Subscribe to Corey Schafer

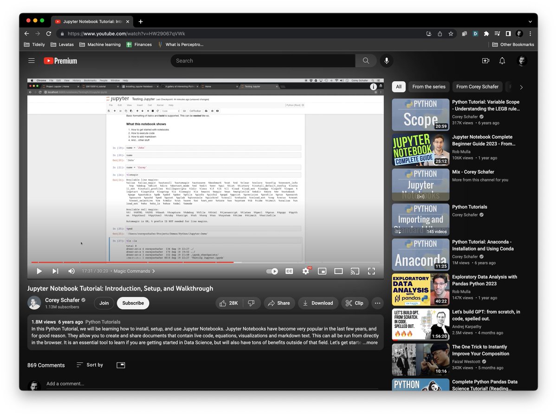coord(133,303)
